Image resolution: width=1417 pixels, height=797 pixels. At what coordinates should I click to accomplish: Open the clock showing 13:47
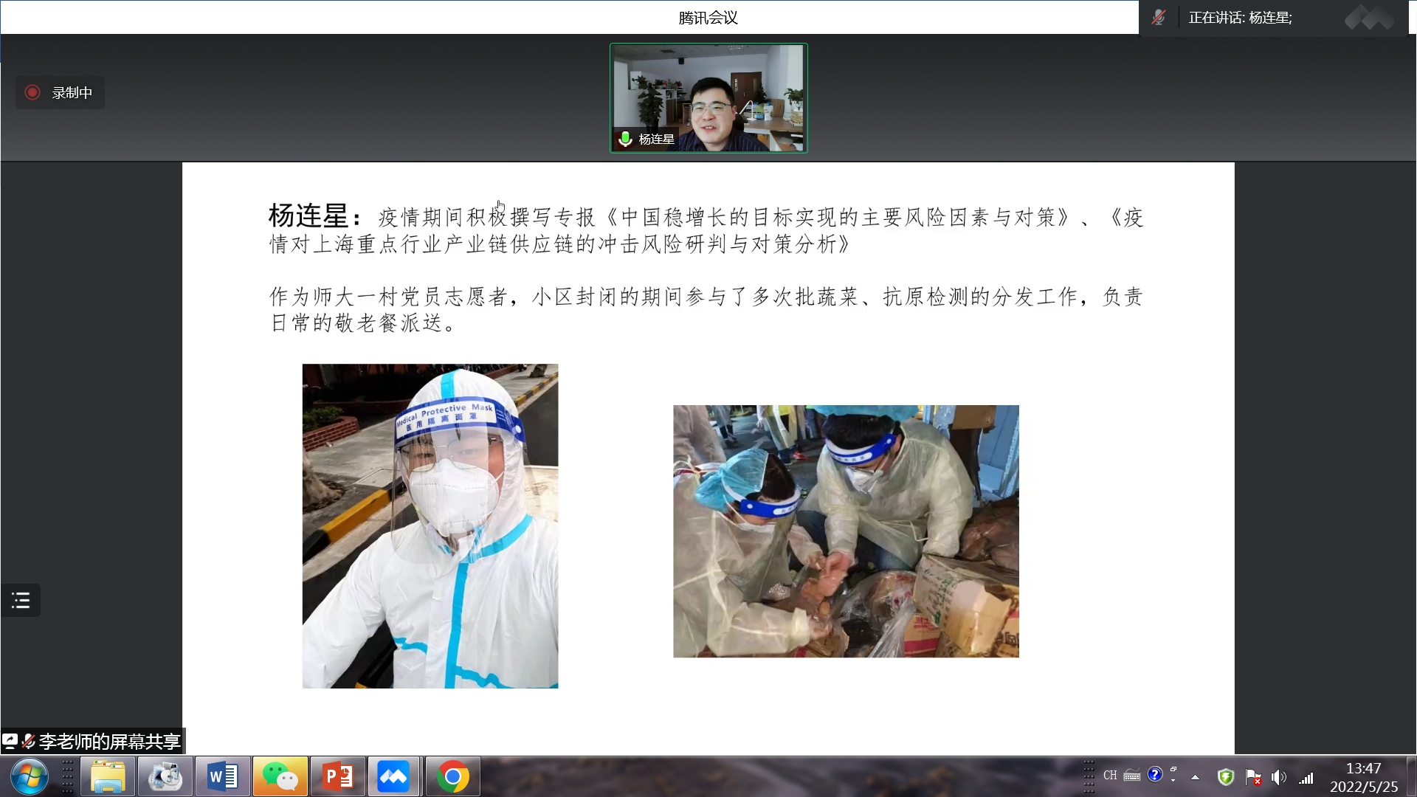click(x=1363, y=777)
